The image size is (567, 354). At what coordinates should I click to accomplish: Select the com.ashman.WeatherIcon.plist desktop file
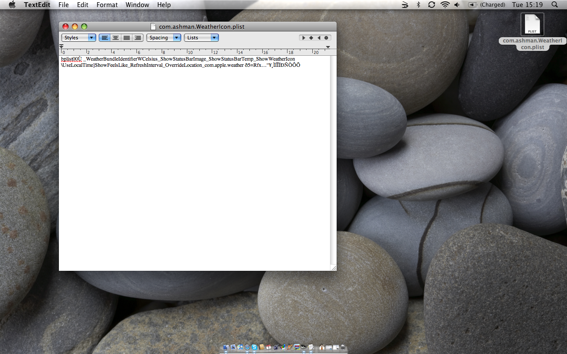coord(532,31)
